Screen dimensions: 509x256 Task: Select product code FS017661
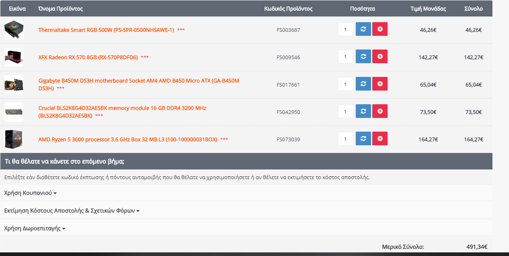click(x=288, y=85)
